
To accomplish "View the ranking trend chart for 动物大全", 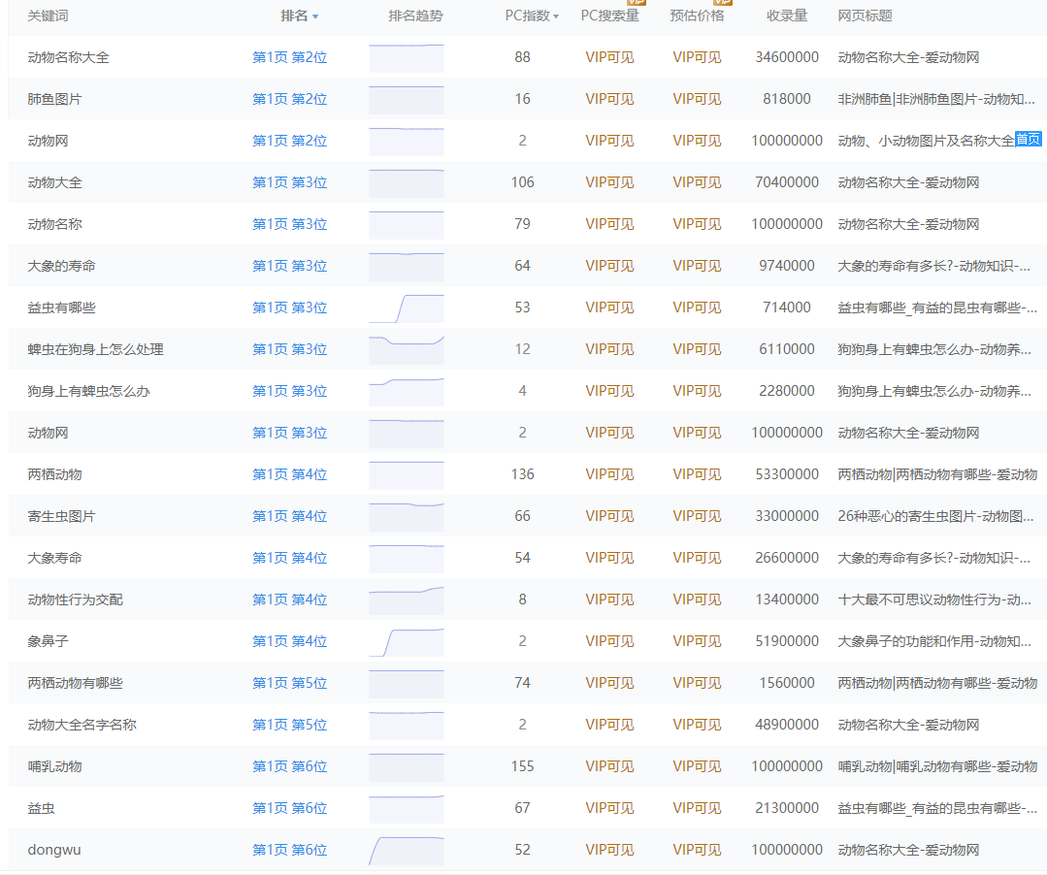I will pyautogui.click(x=406, y=183).
